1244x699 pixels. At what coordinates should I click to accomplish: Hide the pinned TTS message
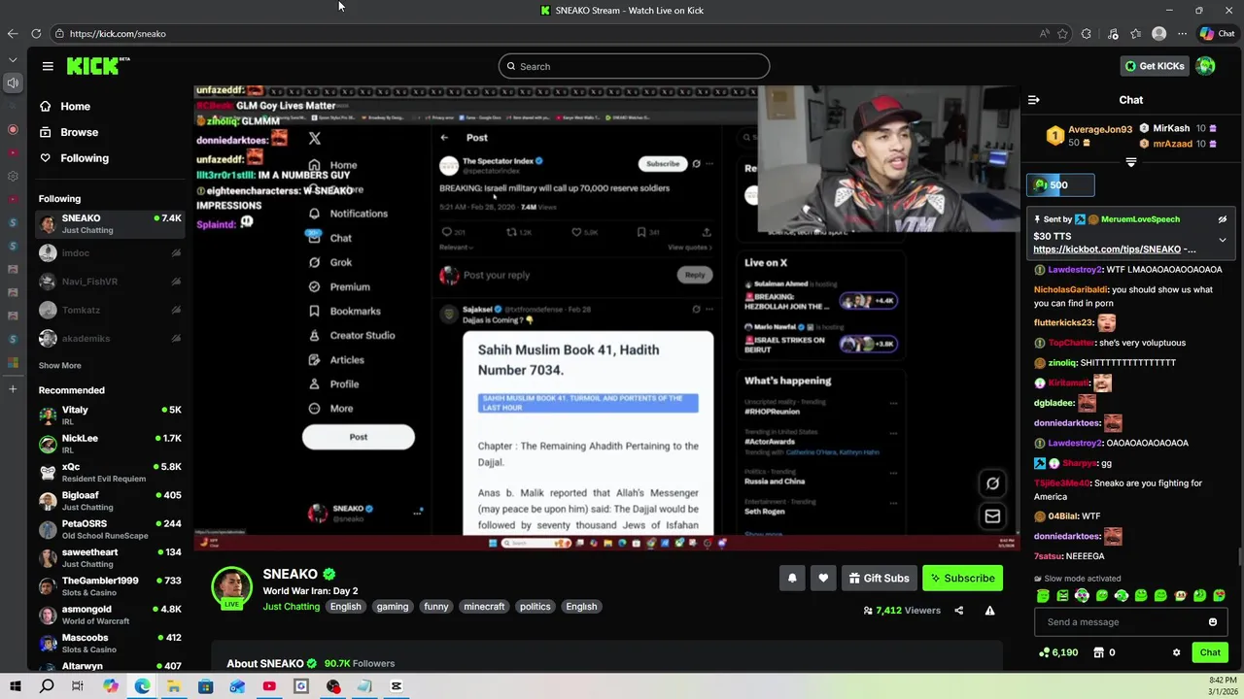1223,219
